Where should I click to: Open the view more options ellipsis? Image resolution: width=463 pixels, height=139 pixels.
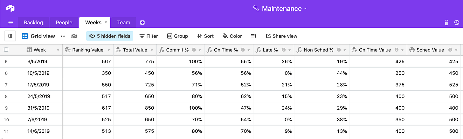[x=63, y=36]
